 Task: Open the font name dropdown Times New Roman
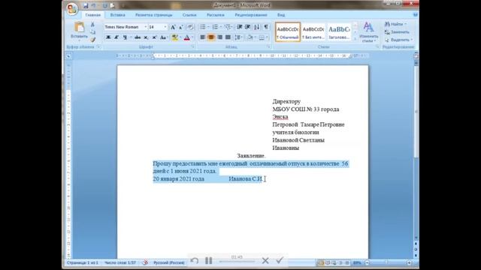145,27
